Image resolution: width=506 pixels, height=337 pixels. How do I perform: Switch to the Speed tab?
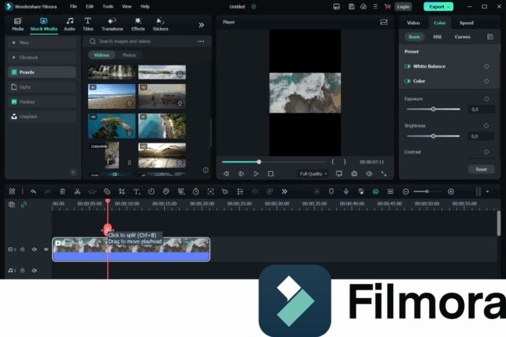coord(466,23)
